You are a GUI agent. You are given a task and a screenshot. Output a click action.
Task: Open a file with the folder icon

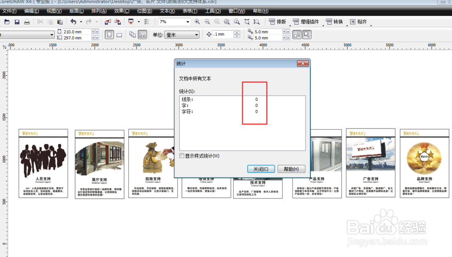7,22
